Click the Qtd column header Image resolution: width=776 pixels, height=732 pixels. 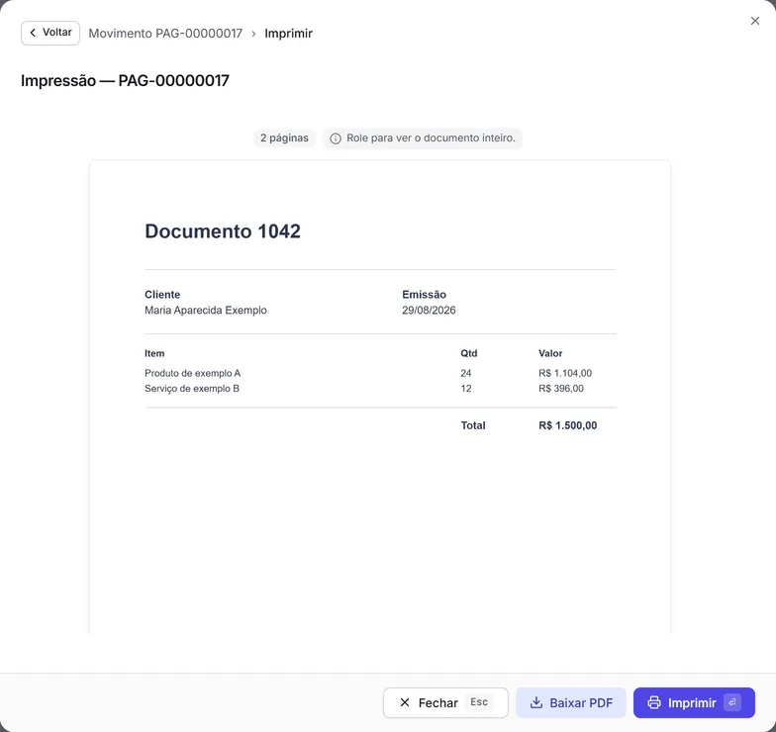click(x=469, y=353)
